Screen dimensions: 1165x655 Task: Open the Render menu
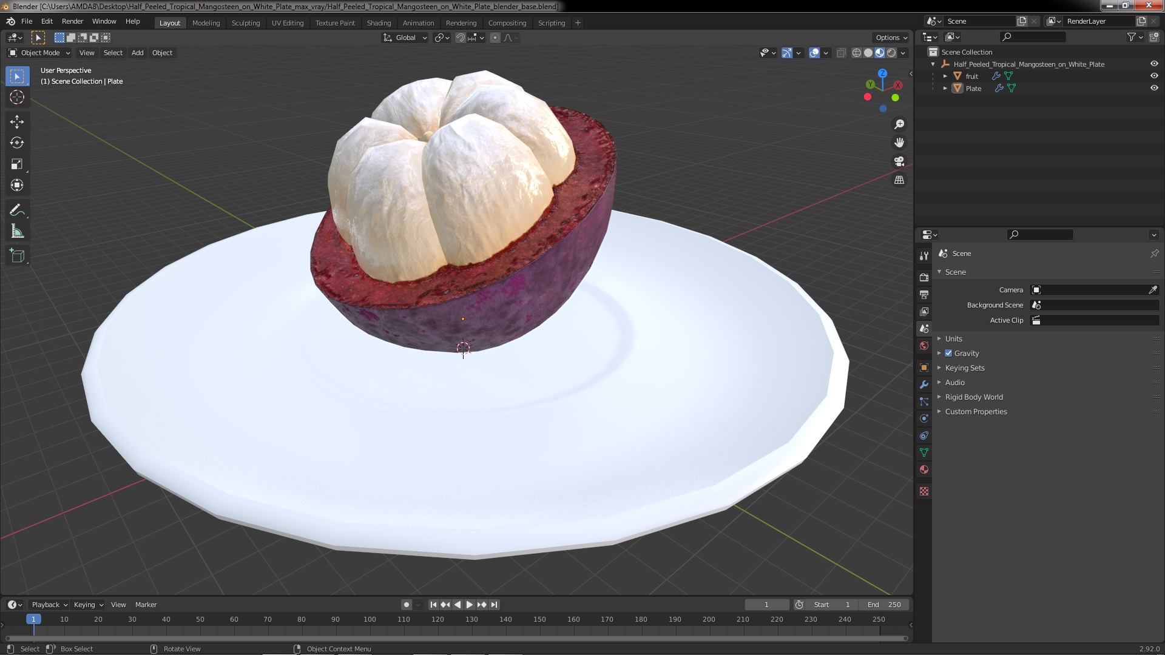click(x=72, y=21)
